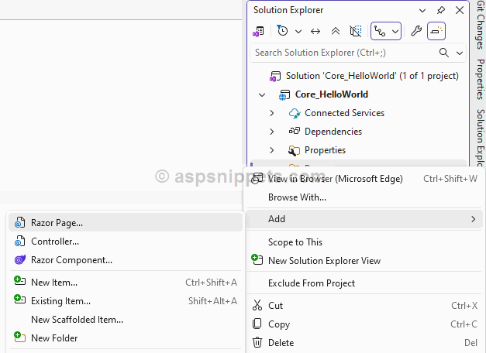The height and width of the screenshot is (353, 486).
Task: Click the Core_HelloWorld web project icon
Action: pos(284,95)
